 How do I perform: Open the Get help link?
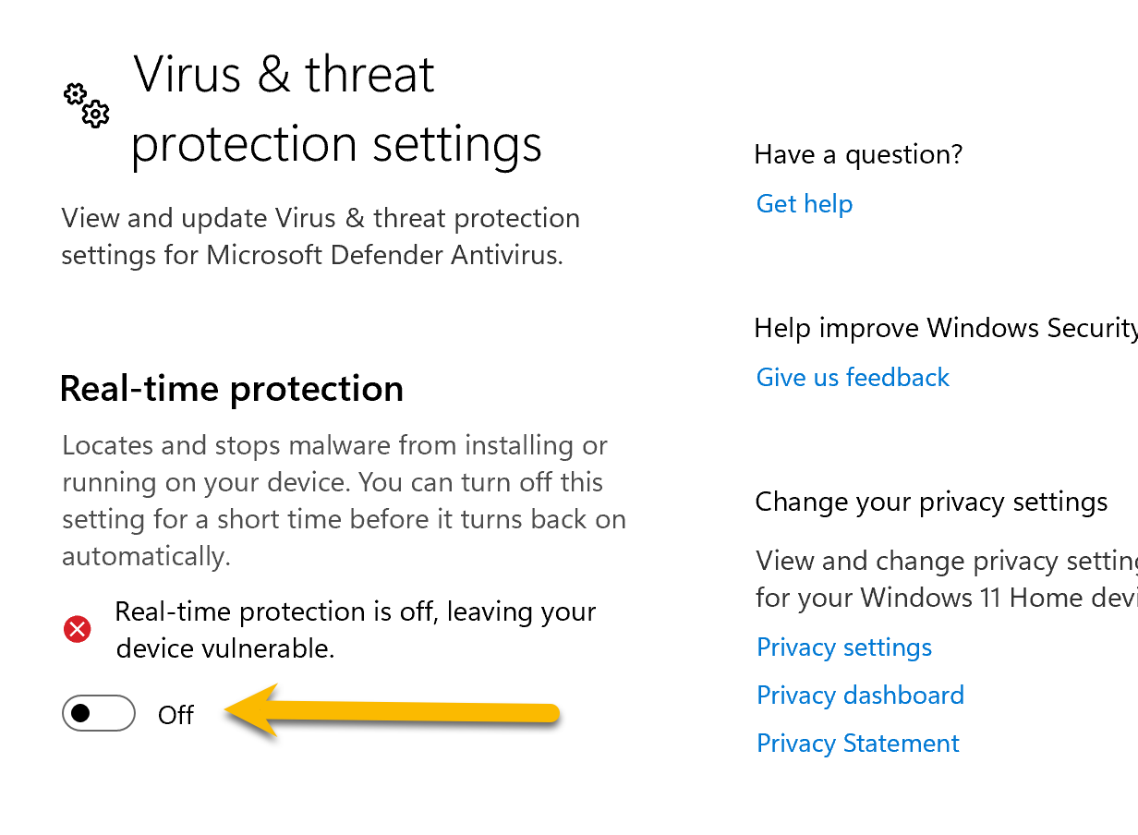point(804,203)
